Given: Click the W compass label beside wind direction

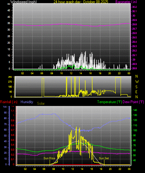Looking at the screenshot, I should (137, 82).
